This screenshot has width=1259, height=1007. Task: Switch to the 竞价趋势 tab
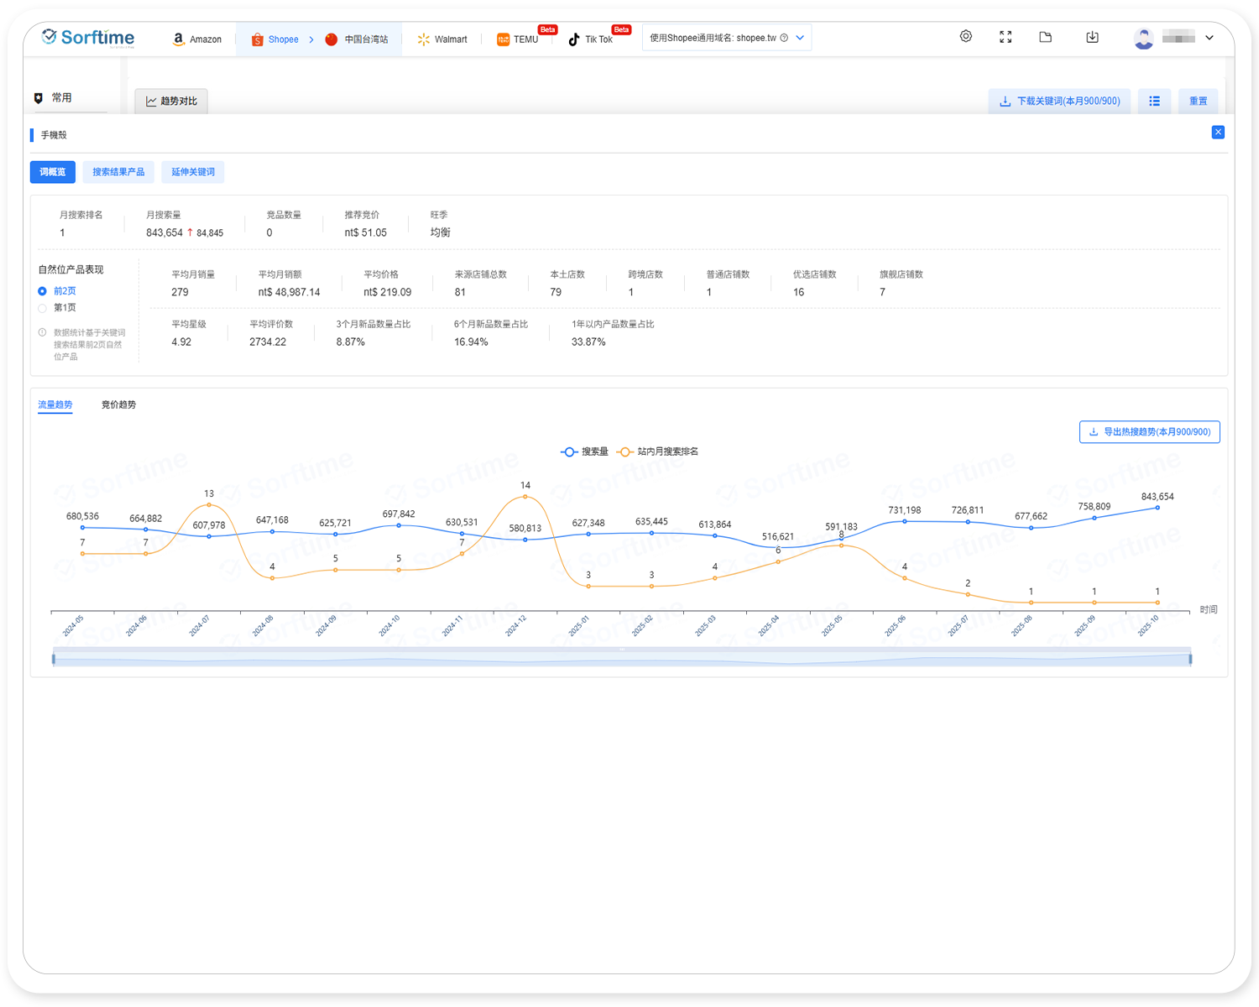118,404
